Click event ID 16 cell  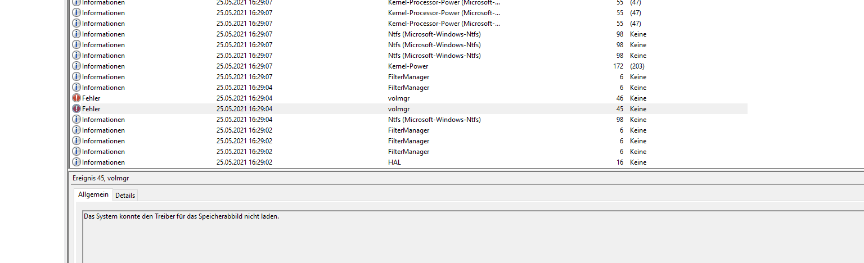click(x=619, y=162)
